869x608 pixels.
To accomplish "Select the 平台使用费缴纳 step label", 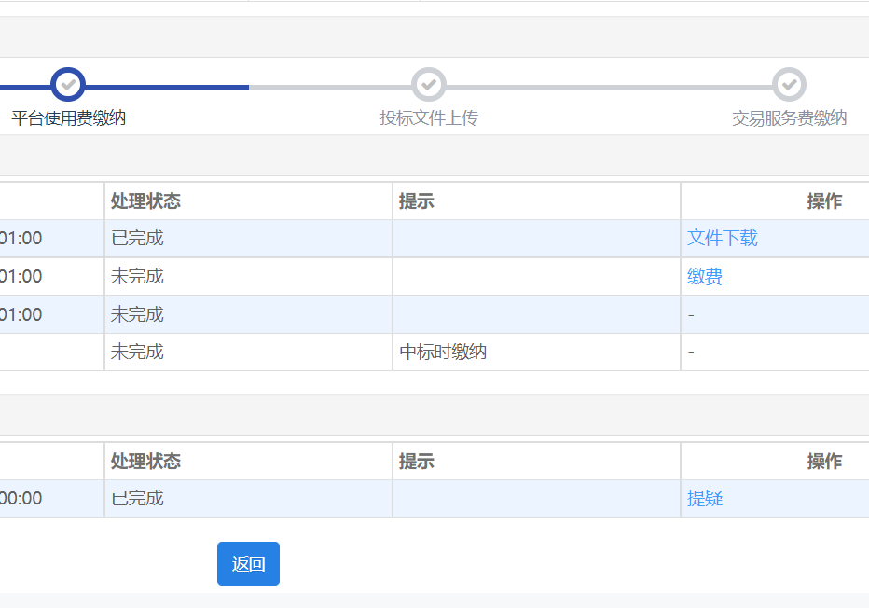I will point(68,118).
